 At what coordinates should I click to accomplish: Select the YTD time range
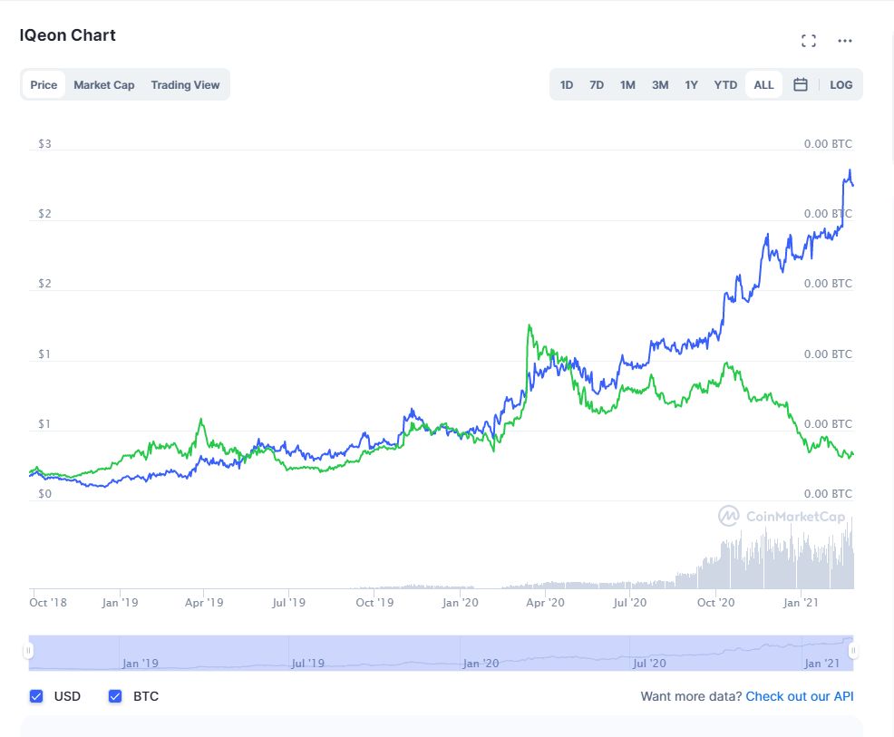725,84
